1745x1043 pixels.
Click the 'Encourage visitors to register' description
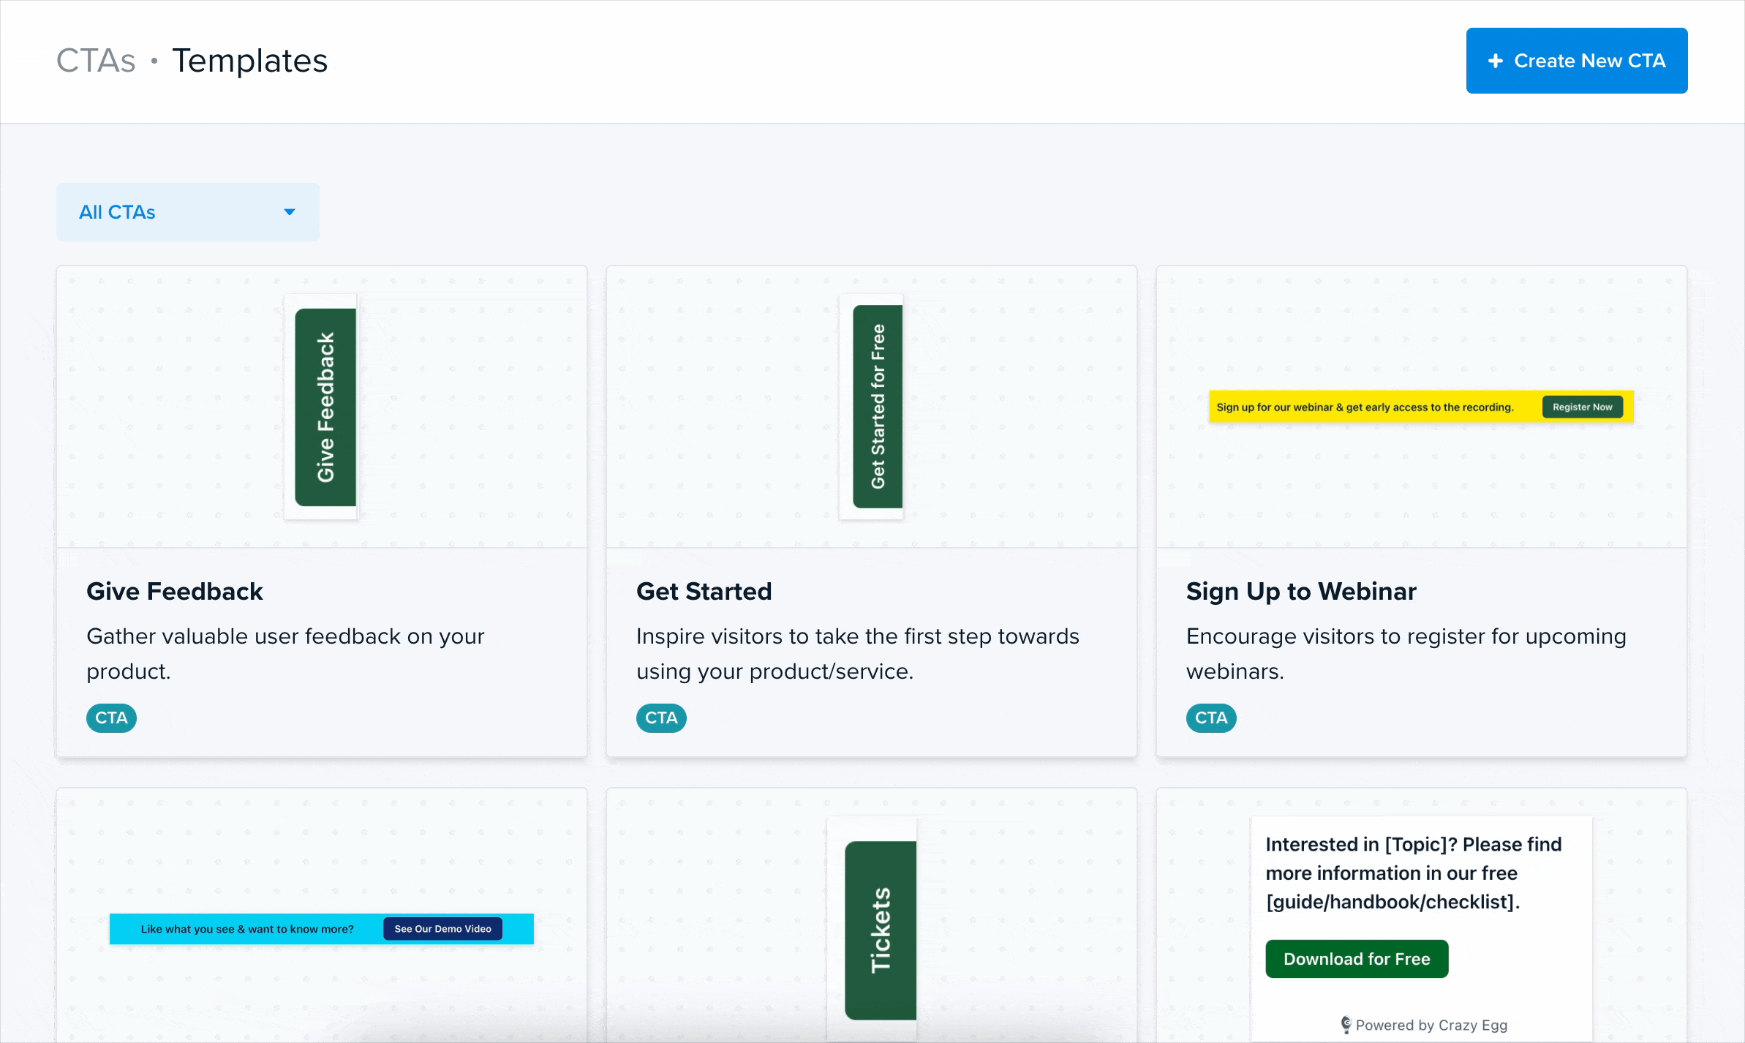coord(1406,654)
